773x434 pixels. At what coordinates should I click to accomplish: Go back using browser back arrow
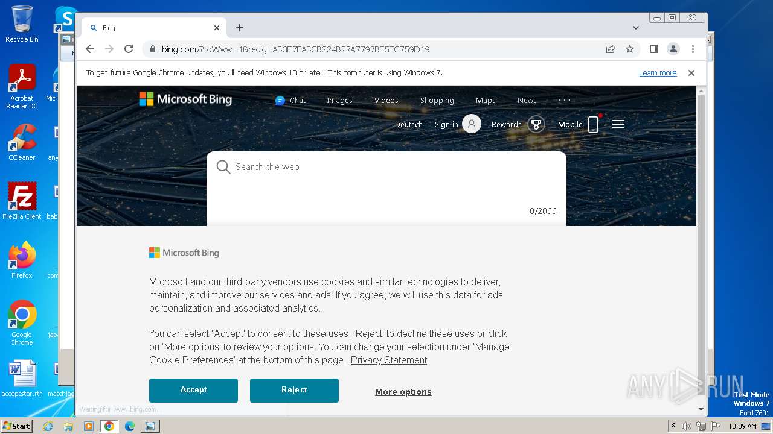pos(90,49)
